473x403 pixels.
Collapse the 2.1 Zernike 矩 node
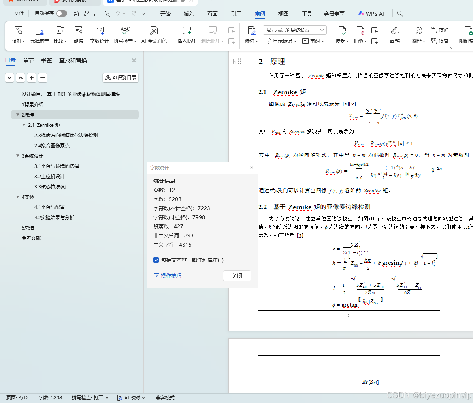pos(24,125)
